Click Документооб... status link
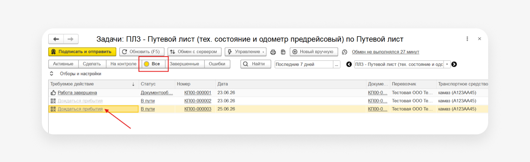Image resolution: width=530 pixels, height=162 pixels. pyautogui.click(x=157, y=93)
